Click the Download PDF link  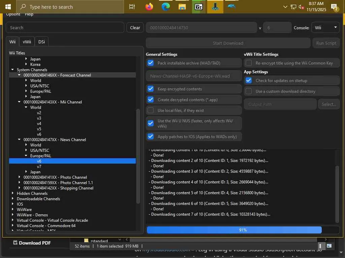[x=35, y=243]
